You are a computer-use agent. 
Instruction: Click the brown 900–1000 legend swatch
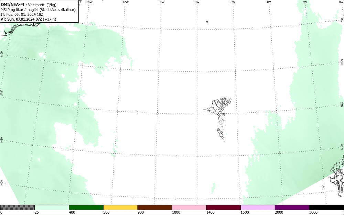coord(155,207)
